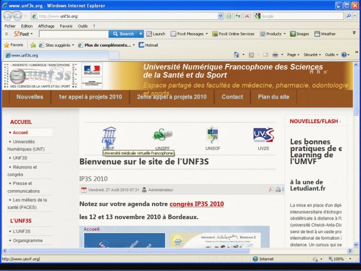This screenshot has height=271, width=361.
Task: Click in the Foxit toolbar search field
Action: pos(74,34)
